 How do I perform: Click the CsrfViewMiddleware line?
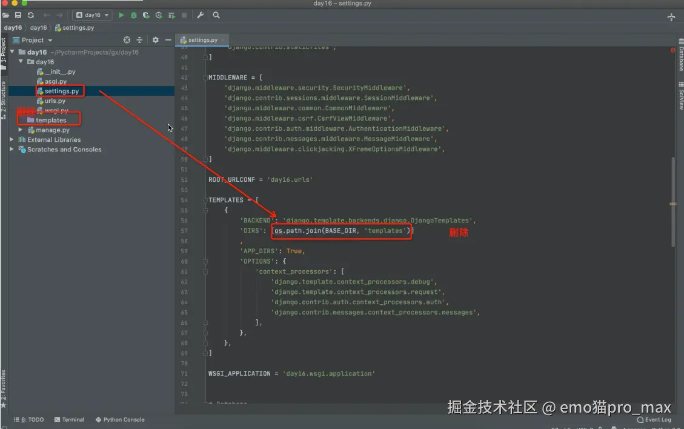[309, 119]
